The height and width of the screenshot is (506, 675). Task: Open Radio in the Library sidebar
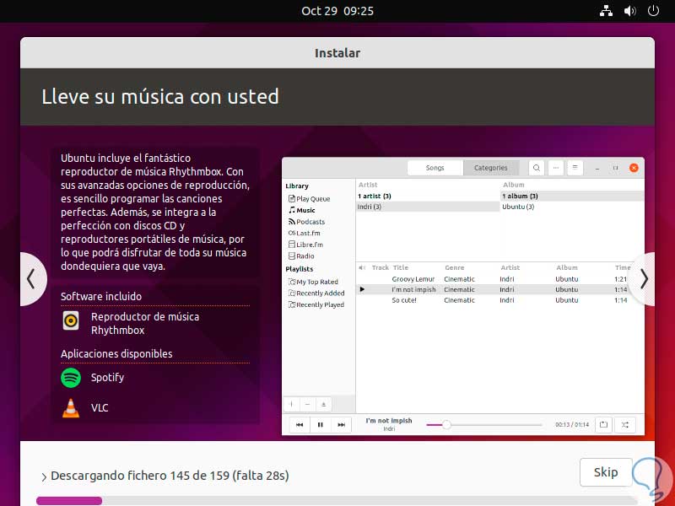pyautogui.click(x=301, y=256)
